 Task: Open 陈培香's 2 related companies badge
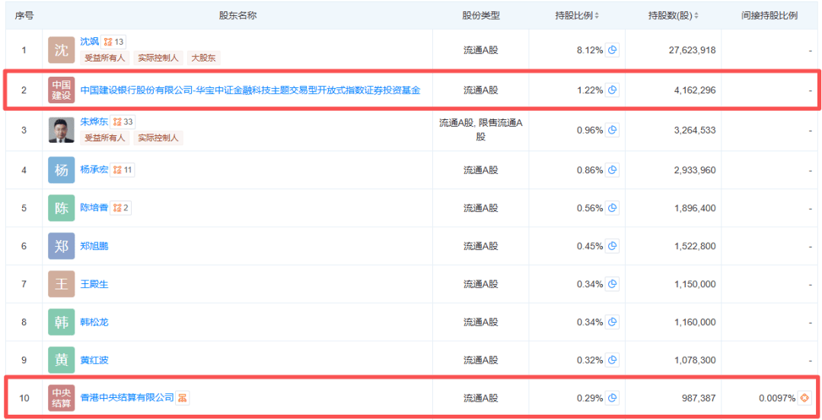tap(119, 207)
